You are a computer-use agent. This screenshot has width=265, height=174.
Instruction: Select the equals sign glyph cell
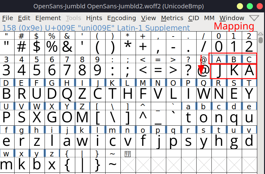tap(159, 67)
